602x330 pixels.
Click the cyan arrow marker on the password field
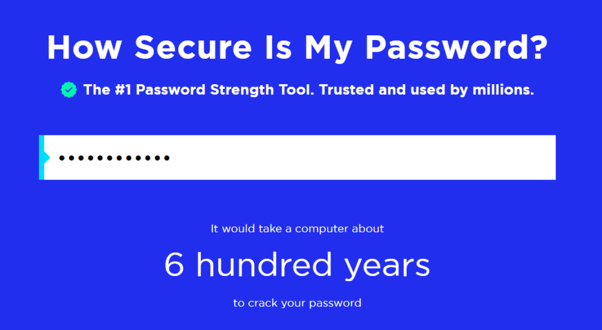[42, 157]
